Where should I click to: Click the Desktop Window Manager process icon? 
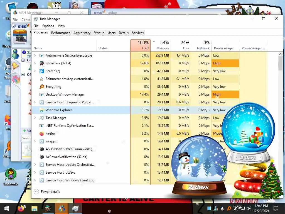[42, 94]
